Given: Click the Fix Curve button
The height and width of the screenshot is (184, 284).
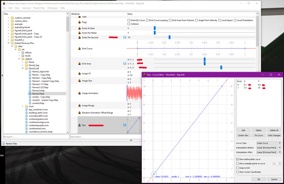Looking at the screenshot, I should tap(259, 135).
